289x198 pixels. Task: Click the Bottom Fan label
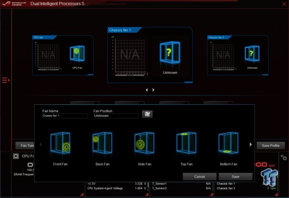click(x=228, y=164)
